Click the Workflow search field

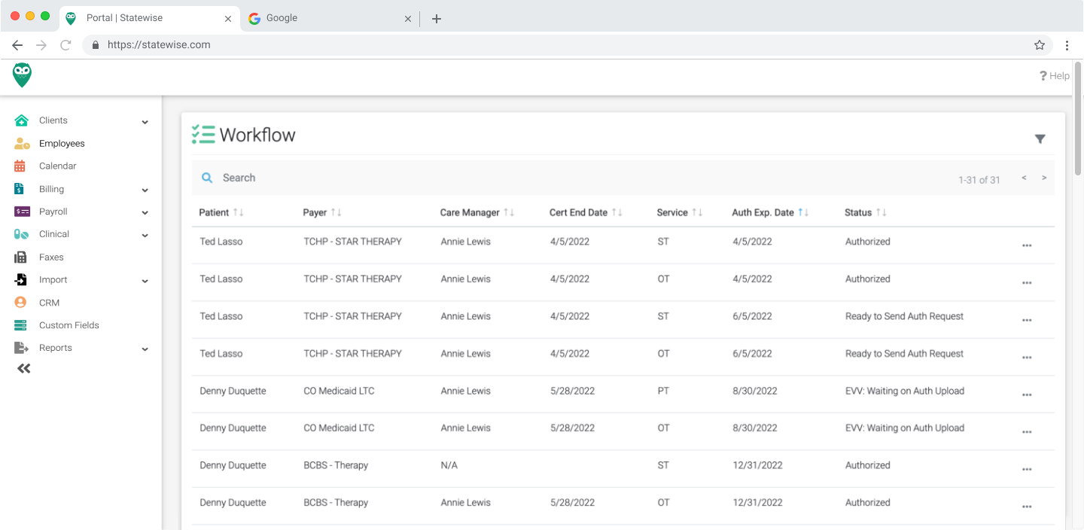pos(572,178)
